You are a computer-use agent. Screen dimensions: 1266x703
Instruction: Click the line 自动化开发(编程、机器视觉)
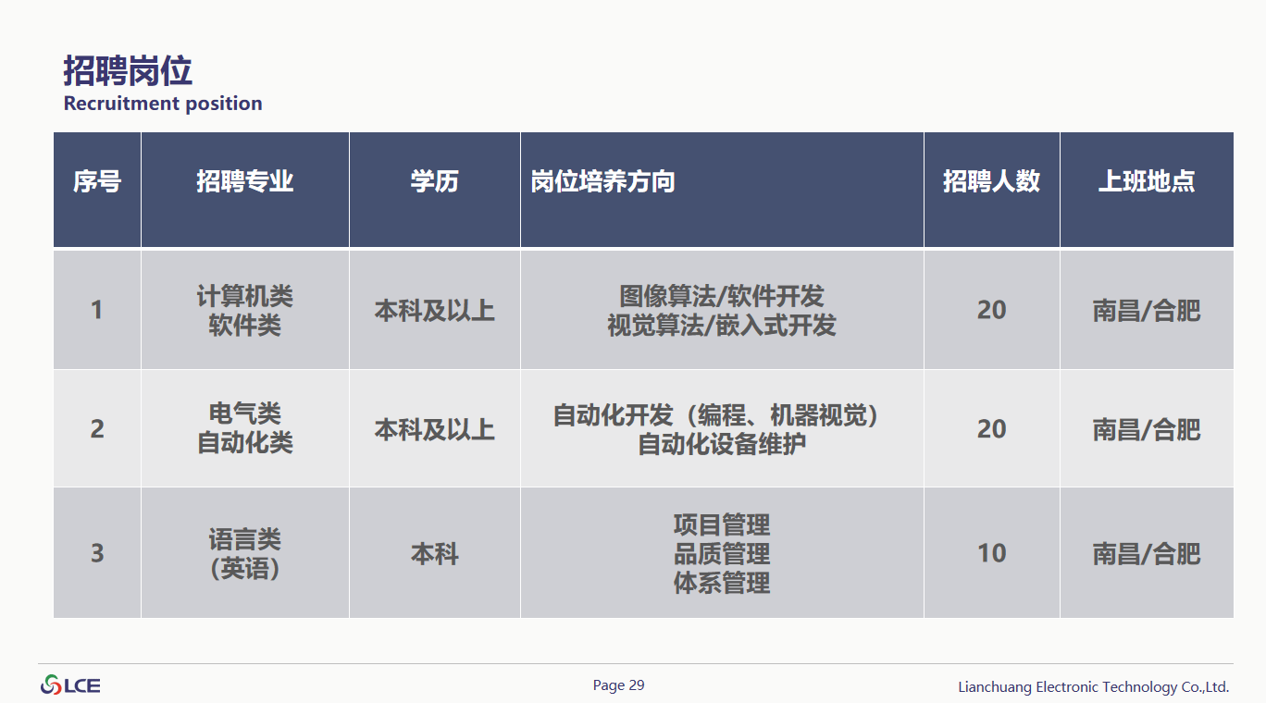(x=717, y=415)
